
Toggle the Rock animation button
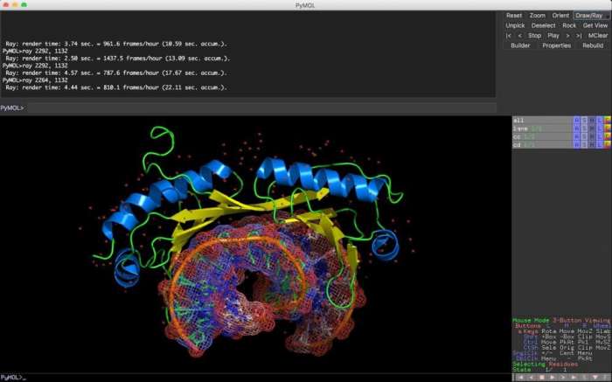569,25
